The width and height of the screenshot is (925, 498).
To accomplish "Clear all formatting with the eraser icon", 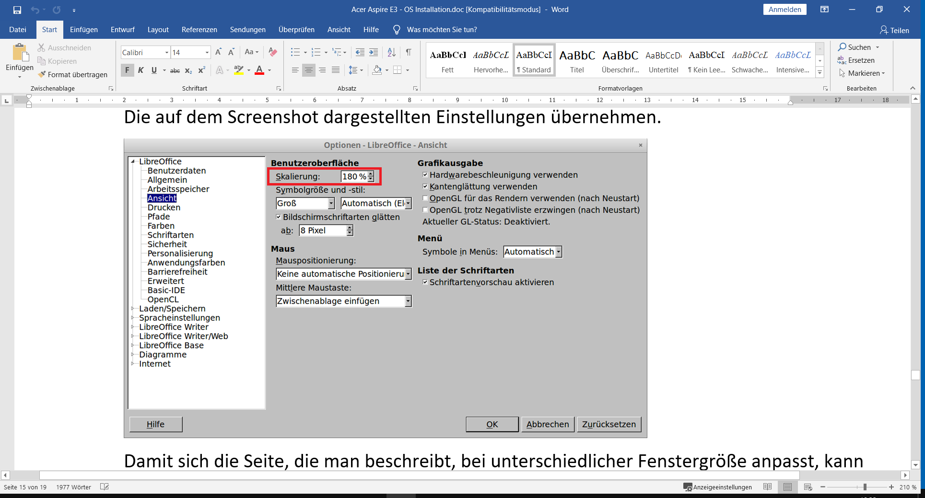I will [x=273, y=52].
